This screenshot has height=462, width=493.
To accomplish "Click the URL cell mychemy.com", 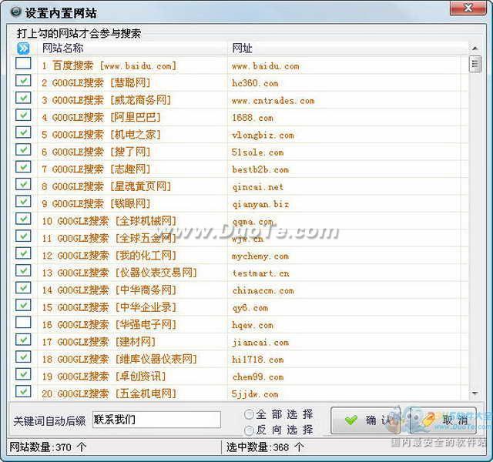I will point(260,256).
